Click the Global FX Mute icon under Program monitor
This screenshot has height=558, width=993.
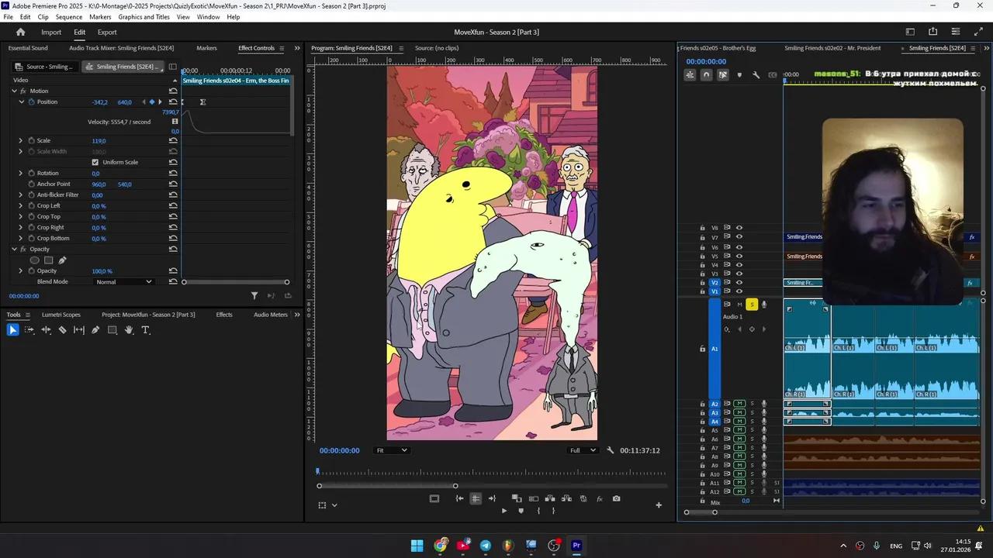click(x=599, y=498)
